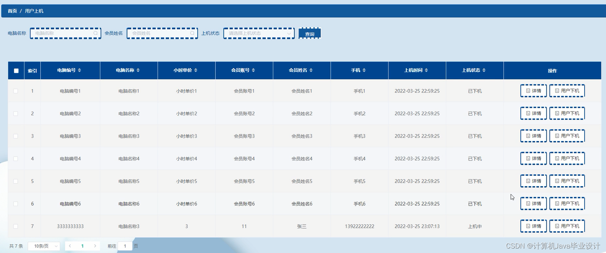
Task: Sort by 电脑名称 column arrows
Action: pyautogui.click(x=138, y=70)
